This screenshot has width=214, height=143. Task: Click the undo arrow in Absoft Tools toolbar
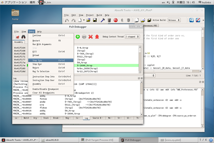click(67, 20)
